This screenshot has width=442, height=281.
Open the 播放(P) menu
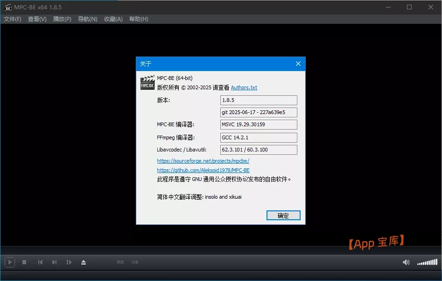62,19
